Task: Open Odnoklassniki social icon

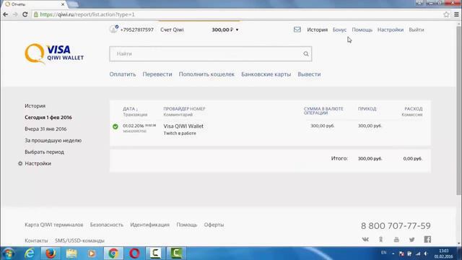Action: point(380,239)
